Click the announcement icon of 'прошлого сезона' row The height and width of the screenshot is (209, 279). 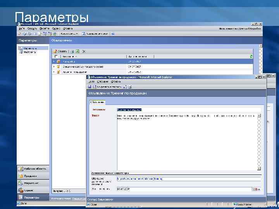point(59,67)
